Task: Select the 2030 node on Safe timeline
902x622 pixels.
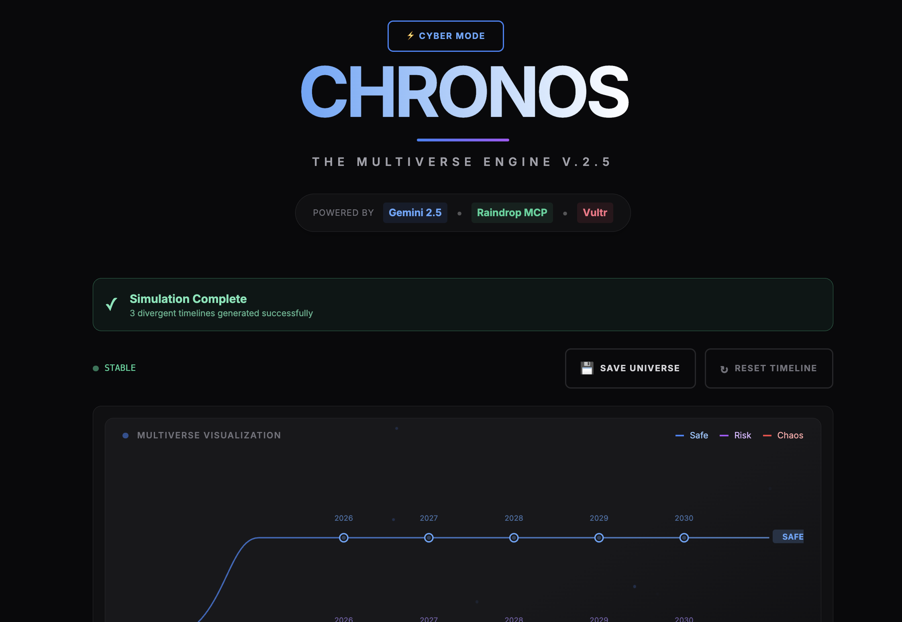Action: (x=684, y=538)
